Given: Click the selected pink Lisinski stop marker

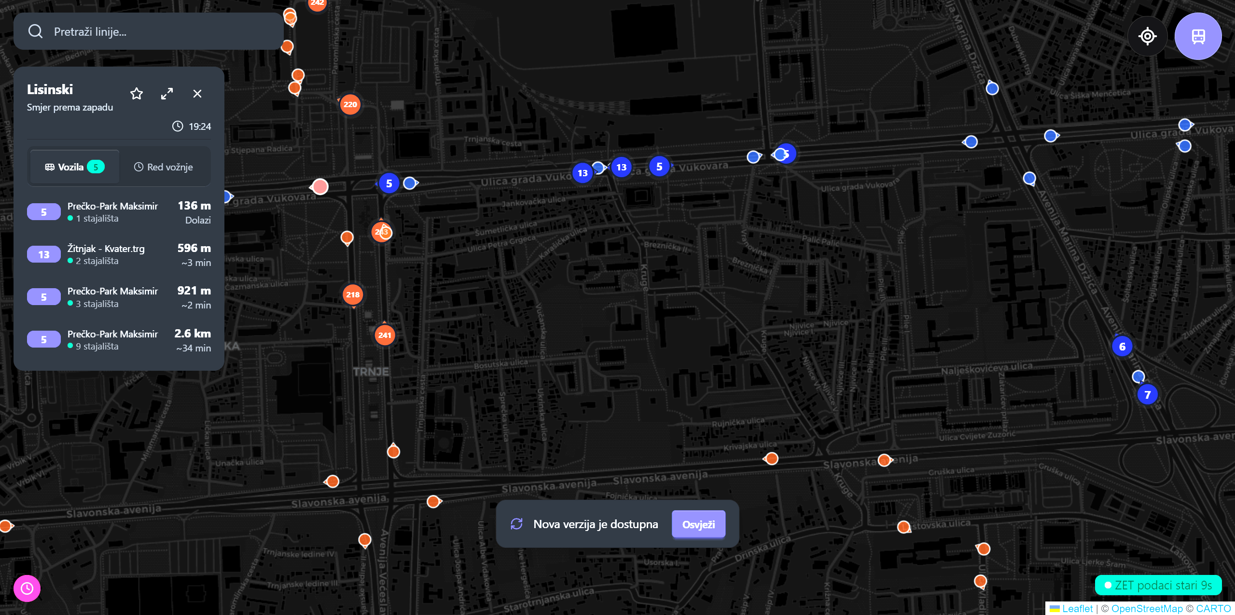Looking at the screenshot, I should coord(320,186).
